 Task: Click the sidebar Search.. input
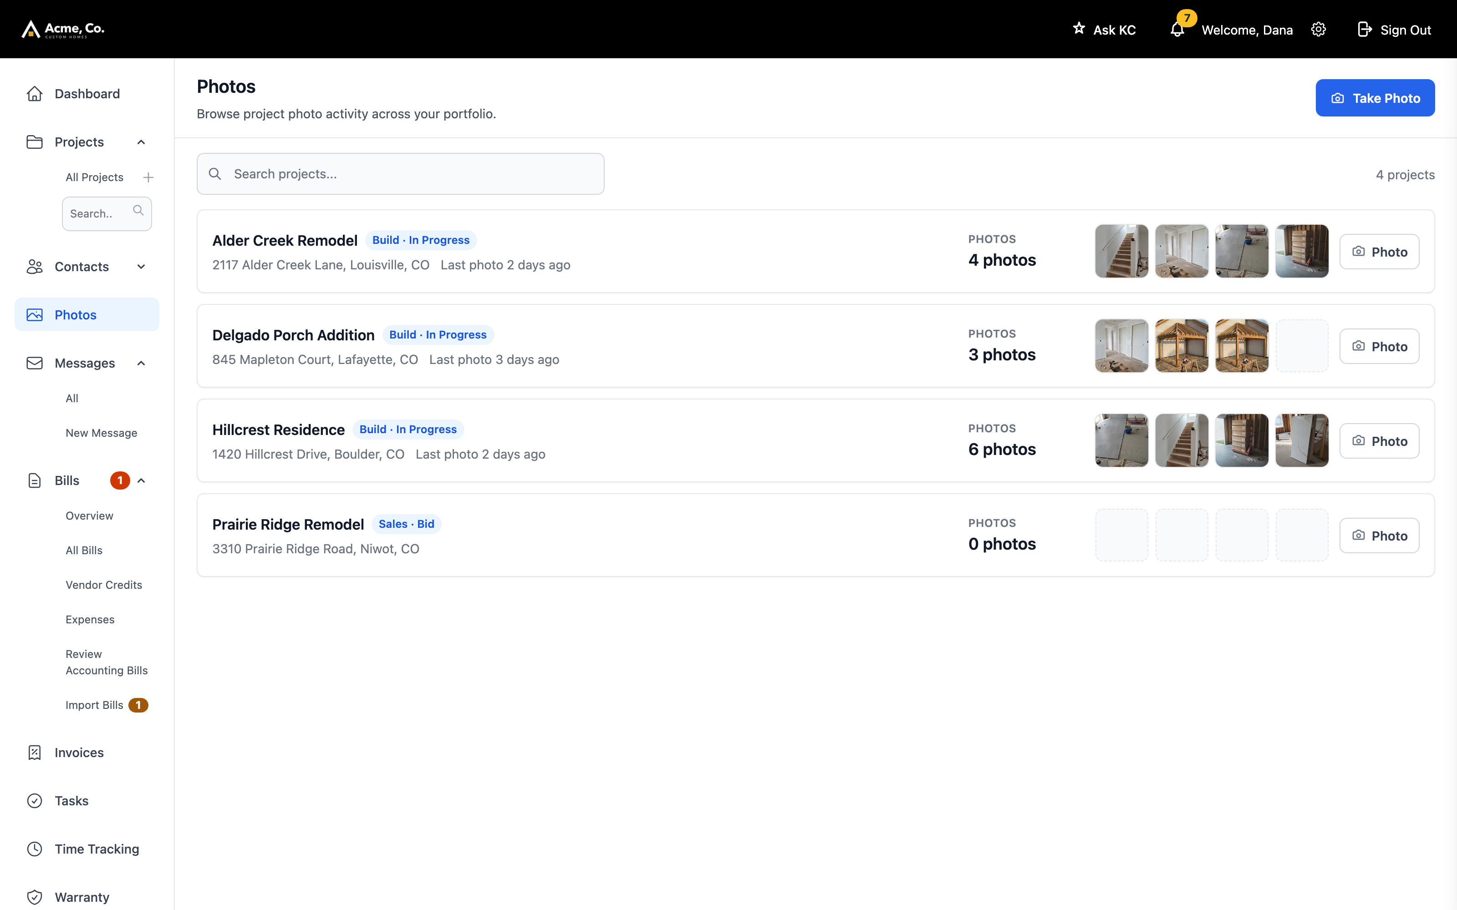coord(107,214)
